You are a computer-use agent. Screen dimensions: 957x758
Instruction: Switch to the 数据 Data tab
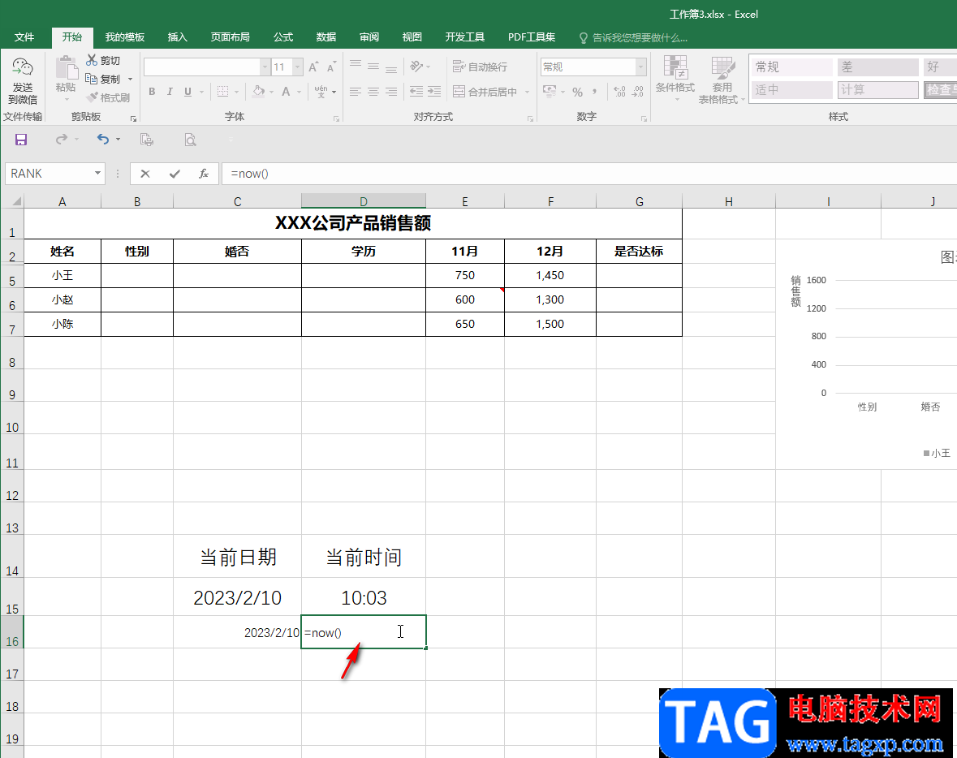(326, 37)
